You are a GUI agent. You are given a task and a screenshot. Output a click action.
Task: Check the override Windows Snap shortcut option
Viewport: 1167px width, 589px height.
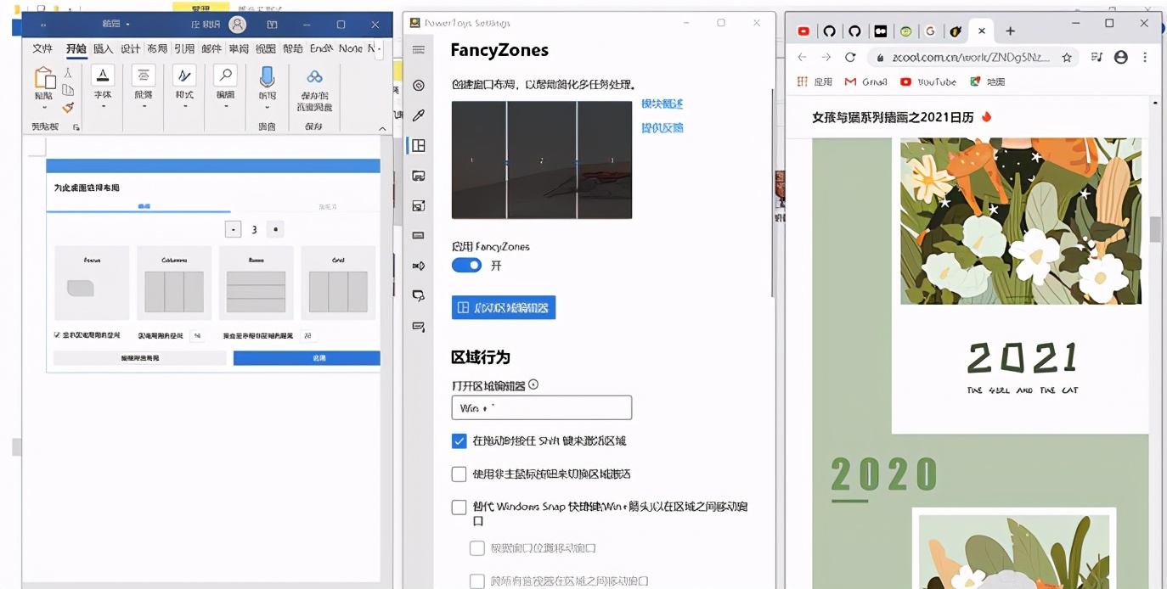(459, 508)
